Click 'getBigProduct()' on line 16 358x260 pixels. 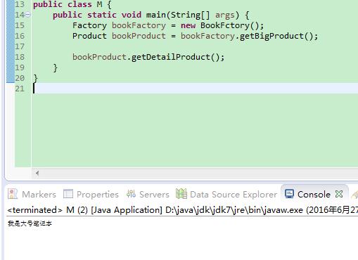point(276,36)
